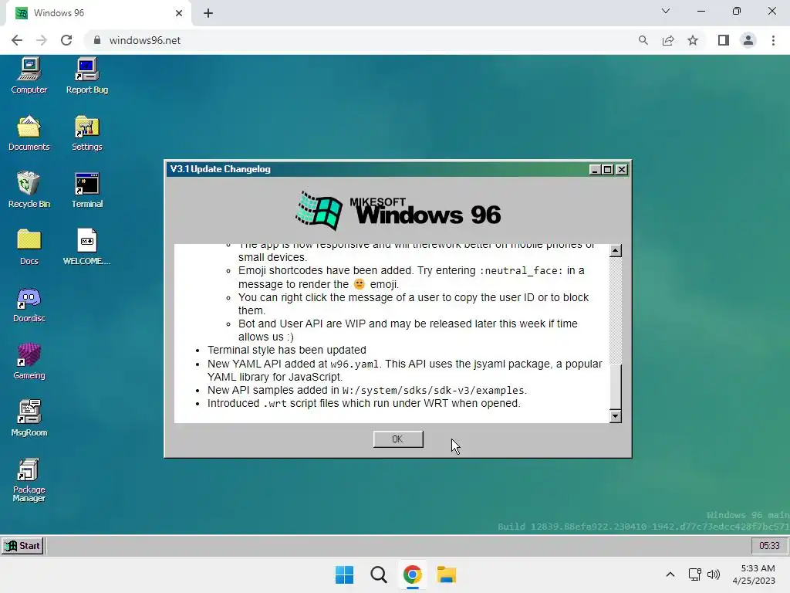Click OK in the changelog dialog
This screenshot has height=593, width=790.
click(398, 439)
